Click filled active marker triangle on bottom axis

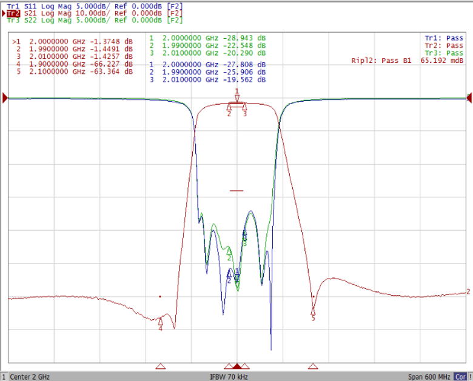(237, 366)
